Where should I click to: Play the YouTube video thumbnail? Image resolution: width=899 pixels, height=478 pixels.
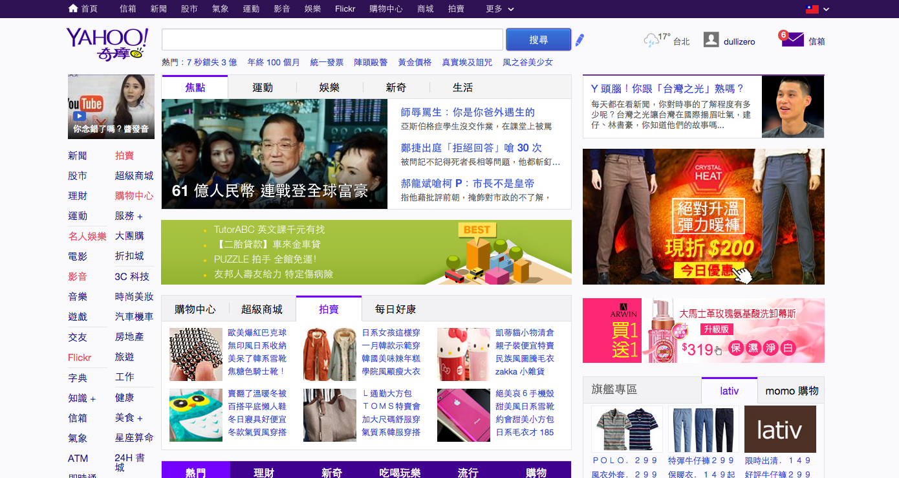(111, 107)
